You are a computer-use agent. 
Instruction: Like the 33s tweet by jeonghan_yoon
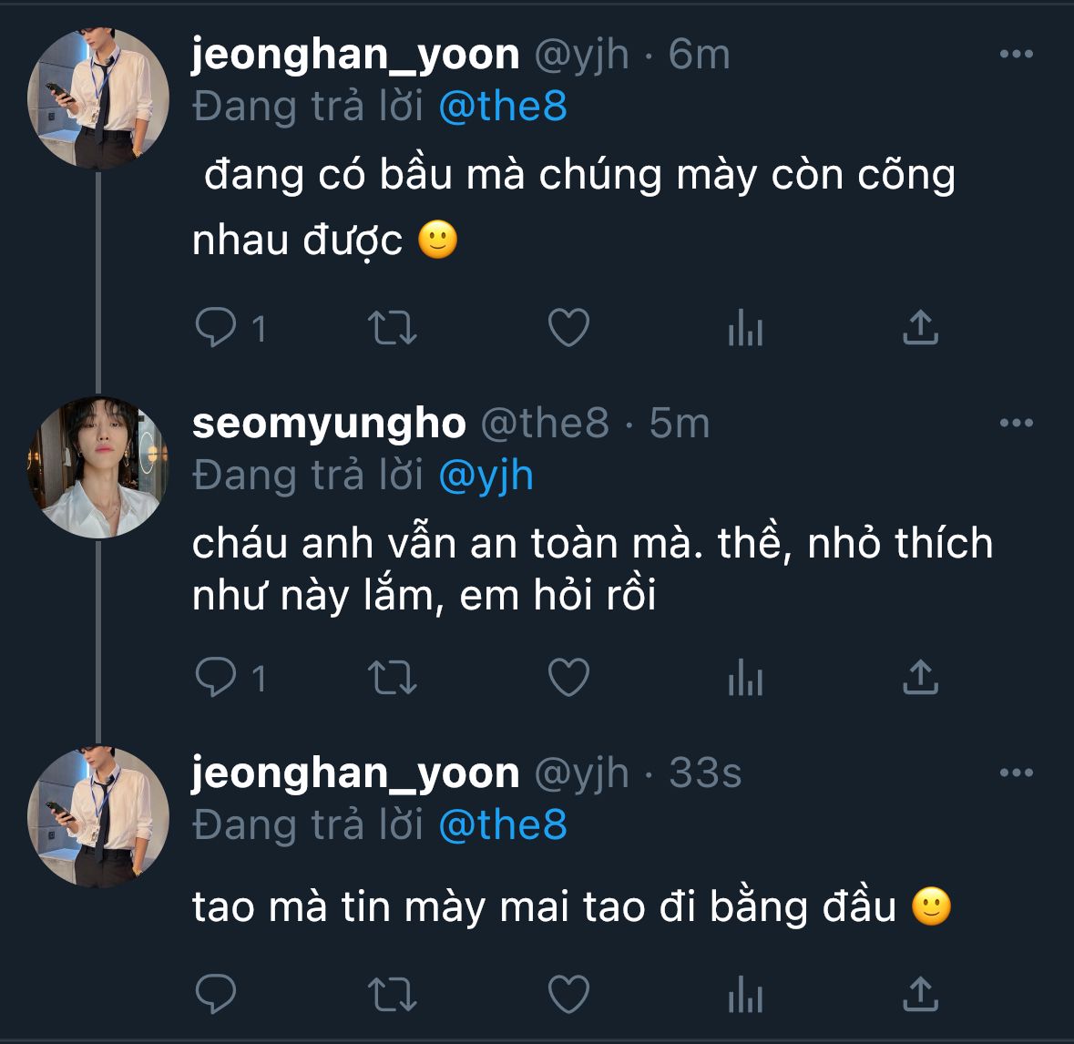coord(568,993)
